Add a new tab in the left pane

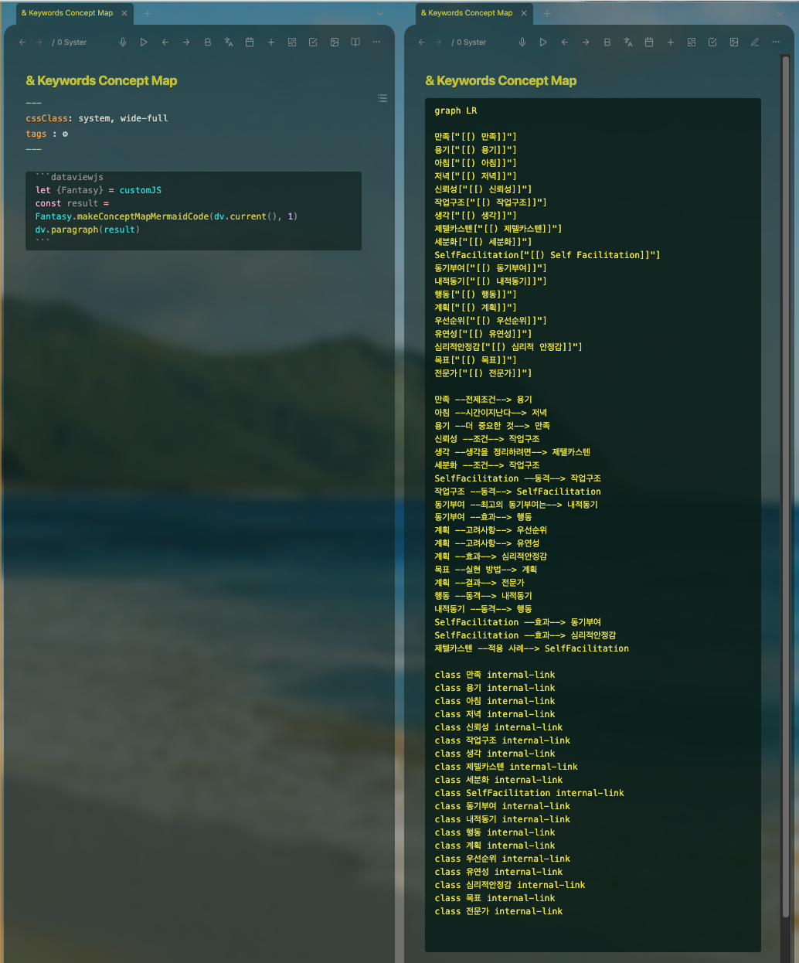pyautogui.click(x=148, y=13)
